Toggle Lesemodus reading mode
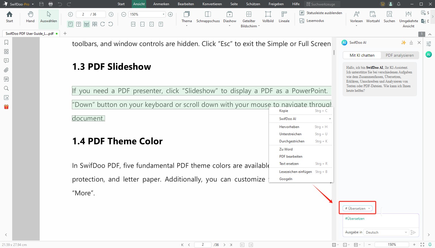 click(x=312, y=21)
